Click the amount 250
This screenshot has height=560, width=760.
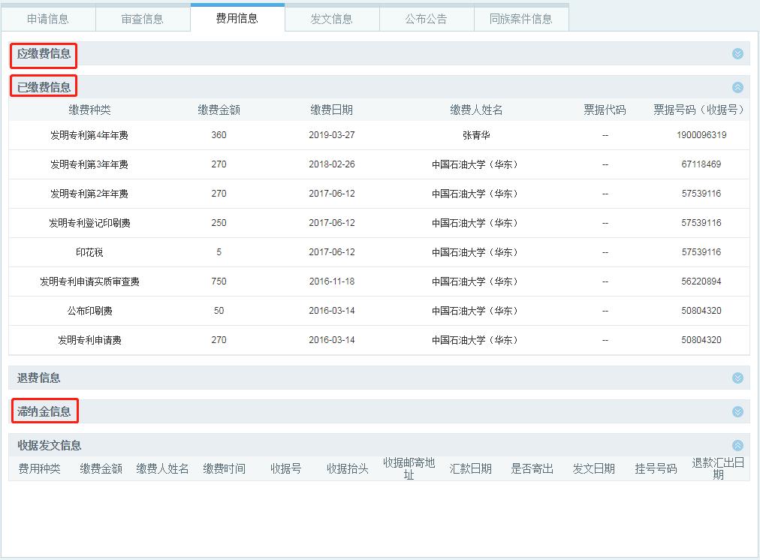pyautogui.click(x=219, y=223)
